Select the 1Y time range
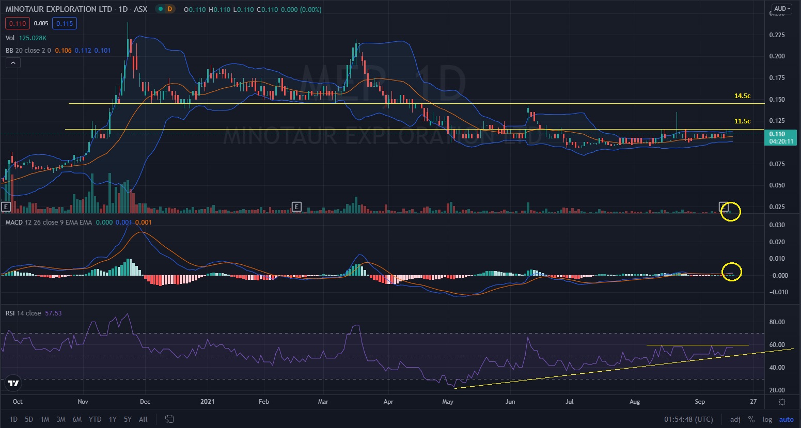 click(113, 419)
